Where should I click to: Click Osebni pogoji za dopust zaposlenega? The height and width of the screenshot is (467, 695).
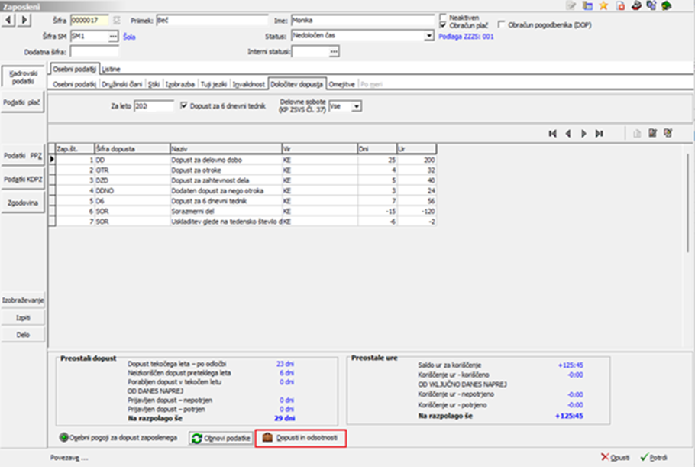[118, 438]
